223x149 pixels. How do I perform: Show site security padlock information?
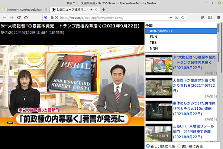click(x=52, y=17)
